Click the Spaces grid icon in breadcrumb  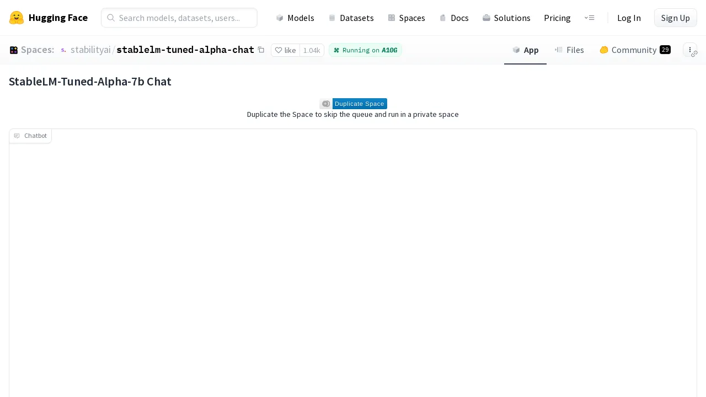[x=14, y=50]
